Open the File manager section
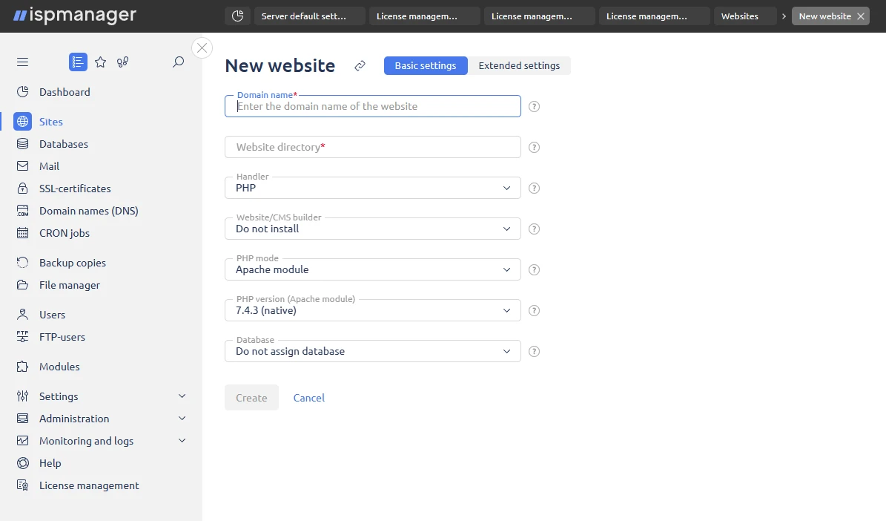Image resolution: width=886 pixels, height=521 pixels. point(69,285)
